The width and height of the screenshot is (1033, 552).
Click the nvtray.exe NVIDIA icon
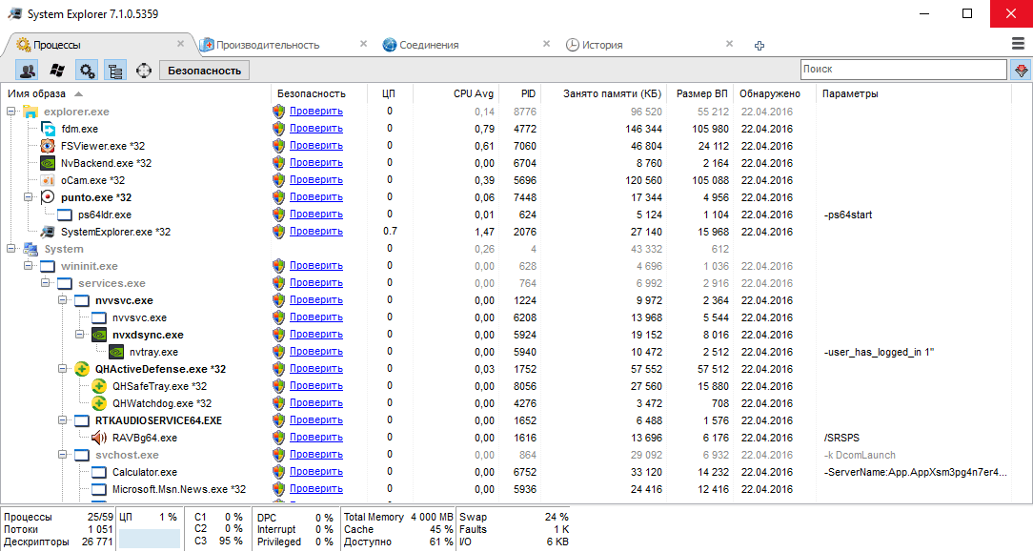[x=116, y=352]
